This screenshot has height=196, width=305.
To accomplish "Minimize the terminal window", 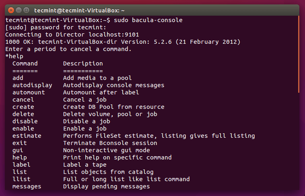I will click(19, 10).
